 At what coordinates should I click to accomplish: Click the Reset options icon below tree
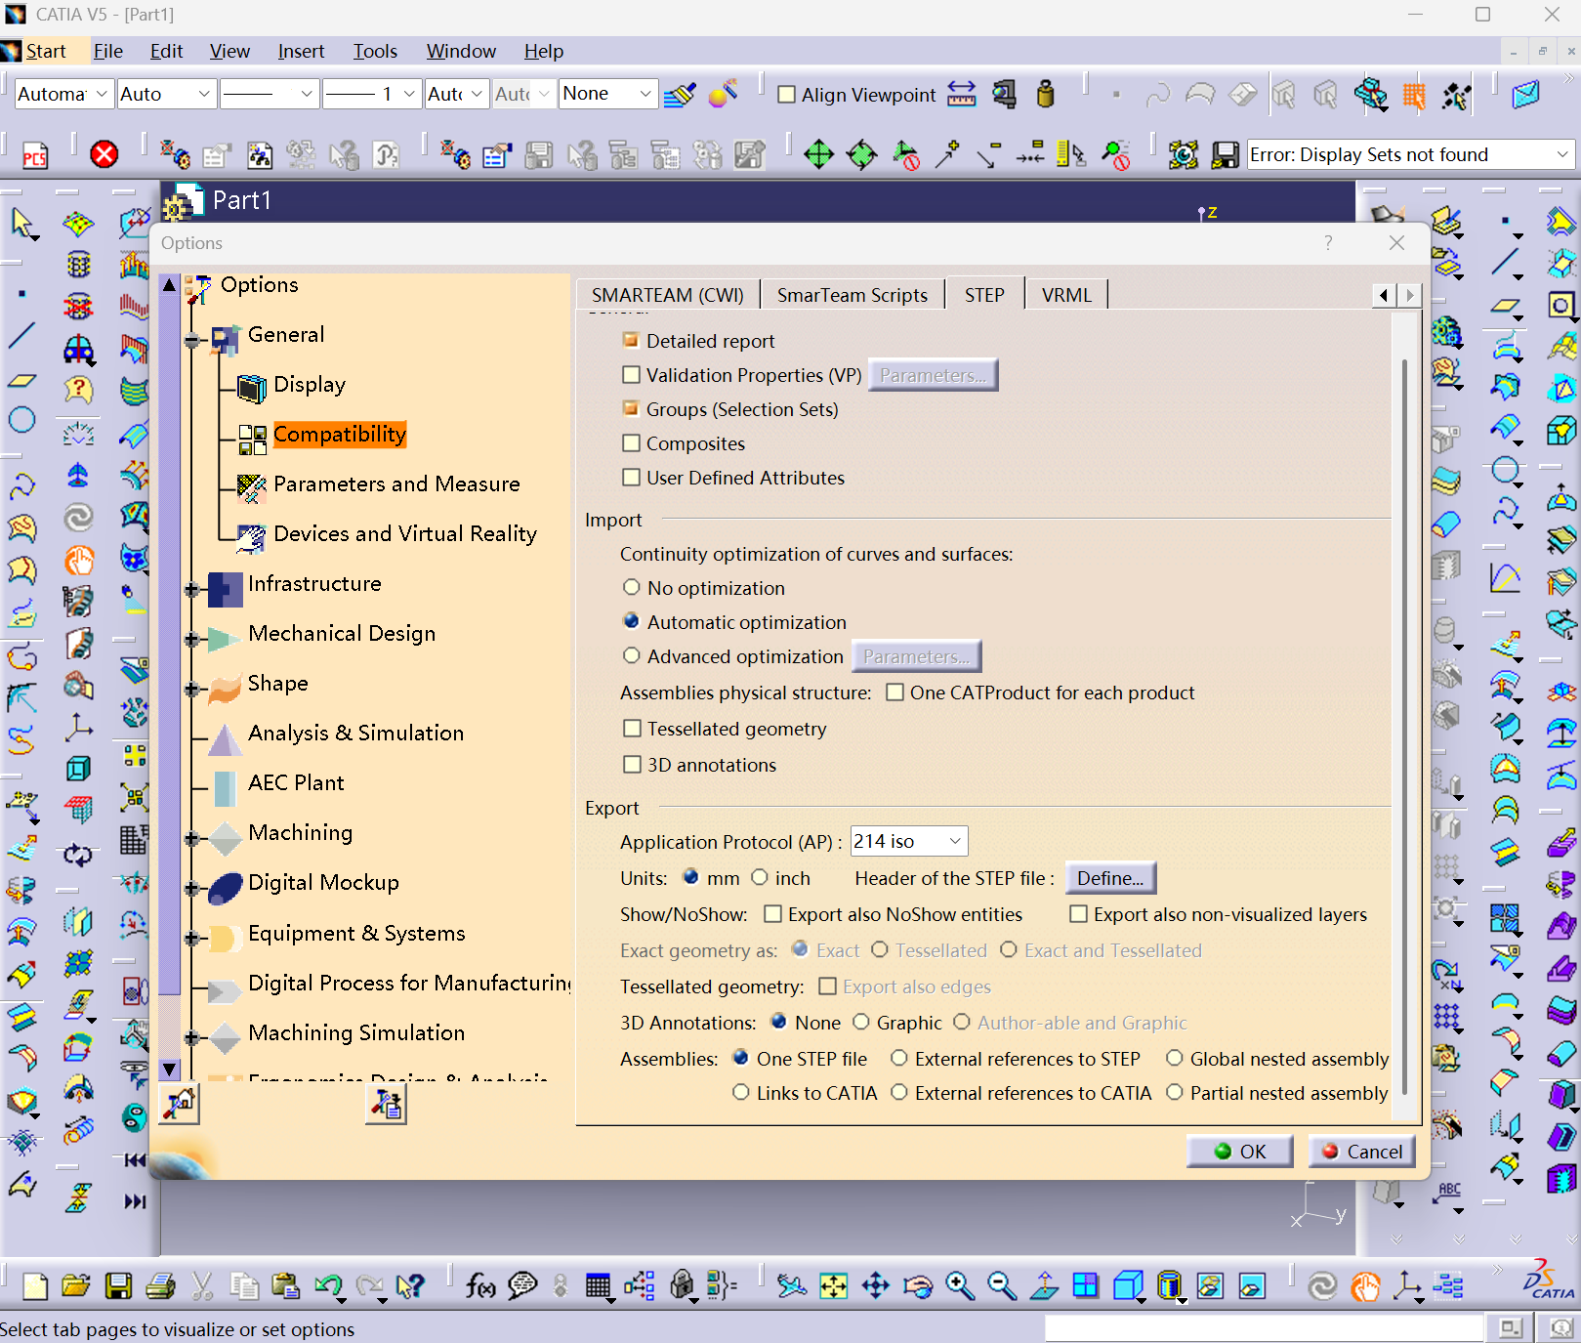pyautogui.click(x=180, y=1104)
